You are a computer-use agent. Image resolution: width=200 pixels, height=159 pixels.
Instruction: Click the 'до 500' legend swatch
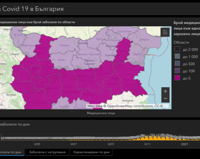tap(177, 63)
